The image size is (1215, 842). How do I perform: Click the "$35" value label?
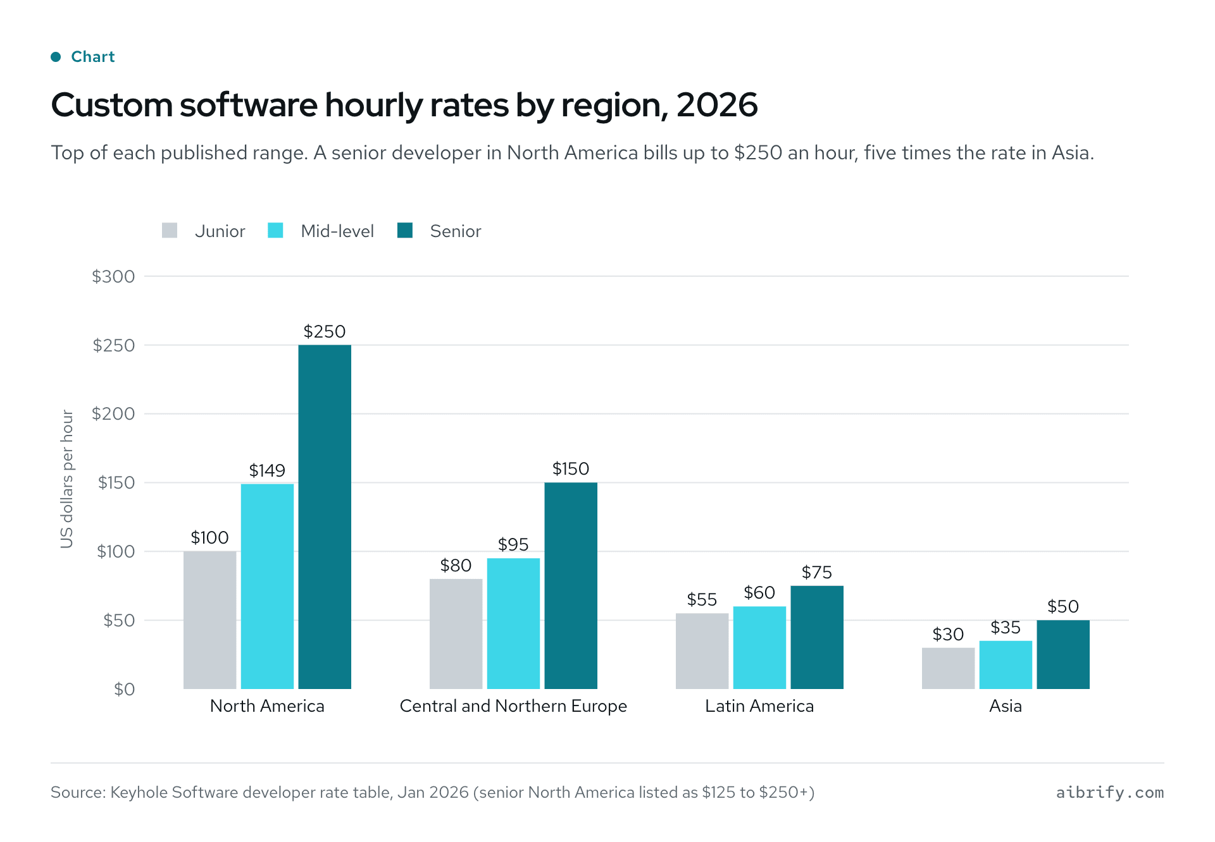1006,627
